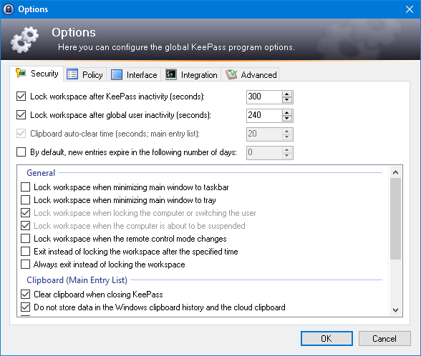Click scroll-down arrow of options list
421x356 pixels.
pos(395,310)
